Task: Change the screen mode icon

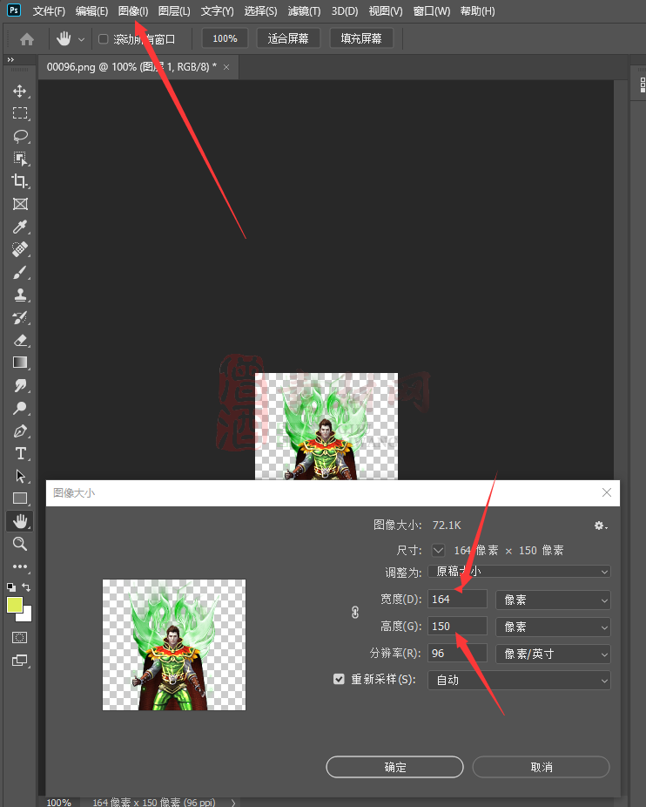Action: (x=19, y=661)
